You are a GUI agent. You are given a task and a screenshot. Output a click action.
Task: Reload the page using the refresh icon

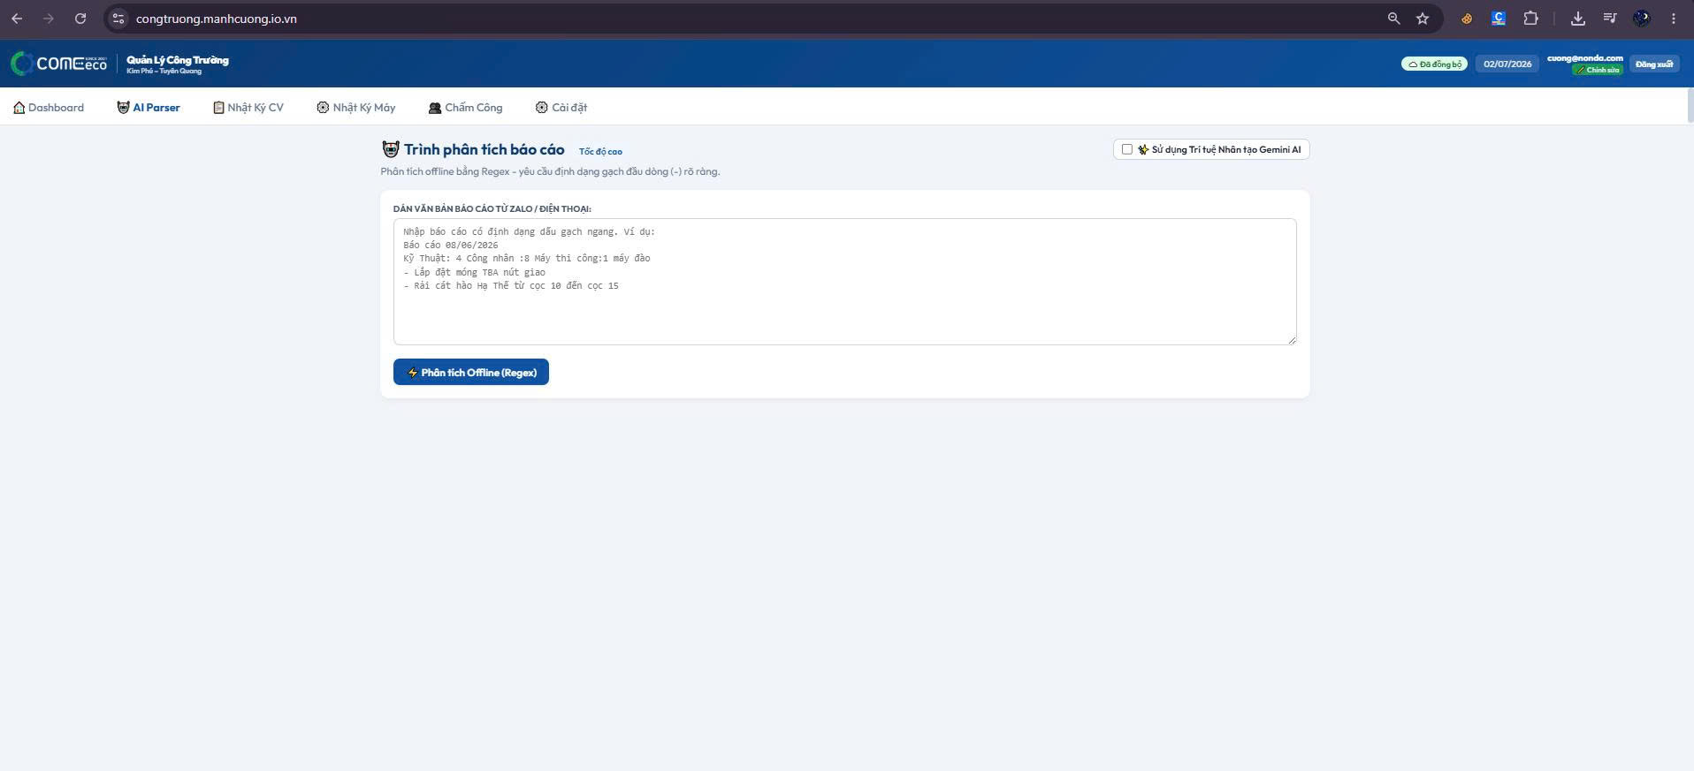[80, 19]
